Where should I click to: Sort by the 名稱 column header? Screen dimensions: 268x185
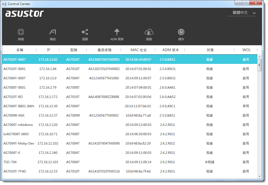coord(20,50)
